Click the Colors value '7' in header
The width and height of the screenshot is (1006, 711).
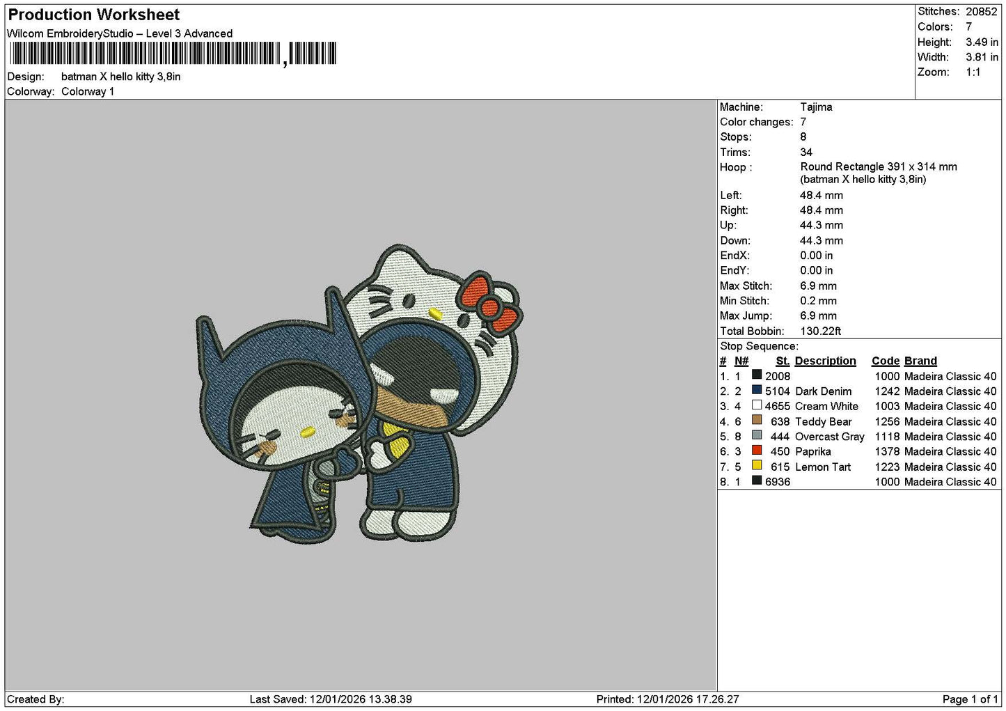click(968, 26)
